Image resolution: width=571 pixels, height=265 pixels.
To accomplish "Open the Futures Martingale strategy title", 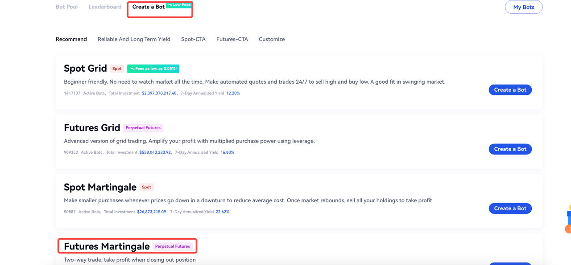I will click(x=107, y=246).
